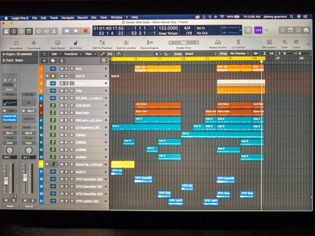Viewport: 315px width, 236px height.
Task: Open the tracks area View dropdown
Action: point(90,54)
